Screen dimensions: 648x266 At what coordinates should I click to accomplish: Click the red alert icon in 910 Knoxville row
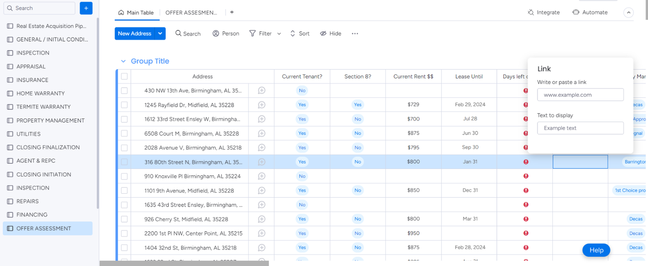(x=526, y=176)
